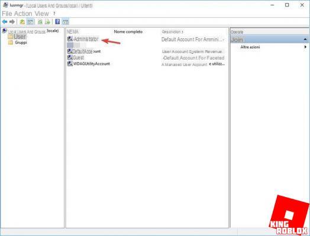Close the lusrmgr window
The image size is (310, 236).
pyautogui.click(x=302, y=5)
